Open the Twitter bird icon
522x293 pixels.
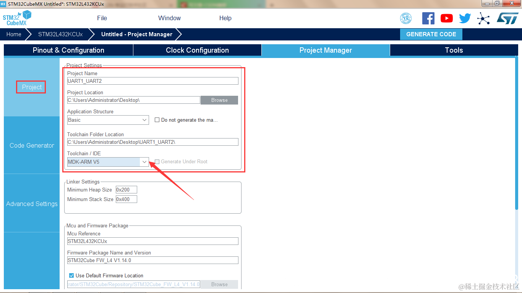[465, 18]
